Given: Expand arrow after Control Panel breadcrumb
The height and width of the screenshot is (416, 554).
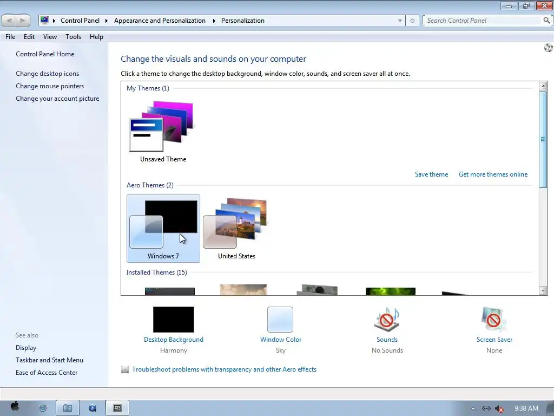Looking at the screenshot, I should coord(106,21).
